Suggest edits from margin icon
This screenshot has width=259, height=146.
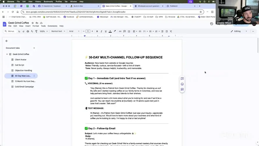(x=182, y=89)
